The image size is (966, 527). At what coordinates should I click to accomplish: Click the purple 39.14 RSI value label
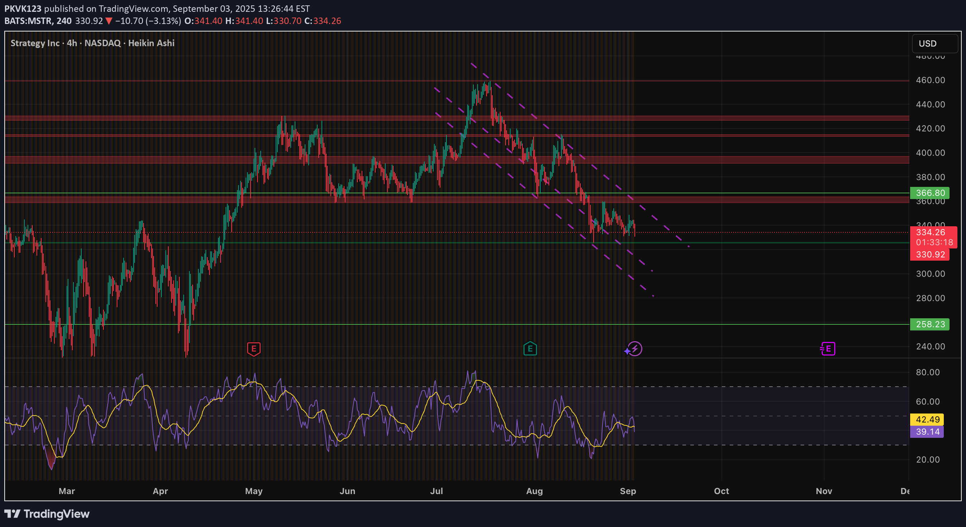[927, 432]
